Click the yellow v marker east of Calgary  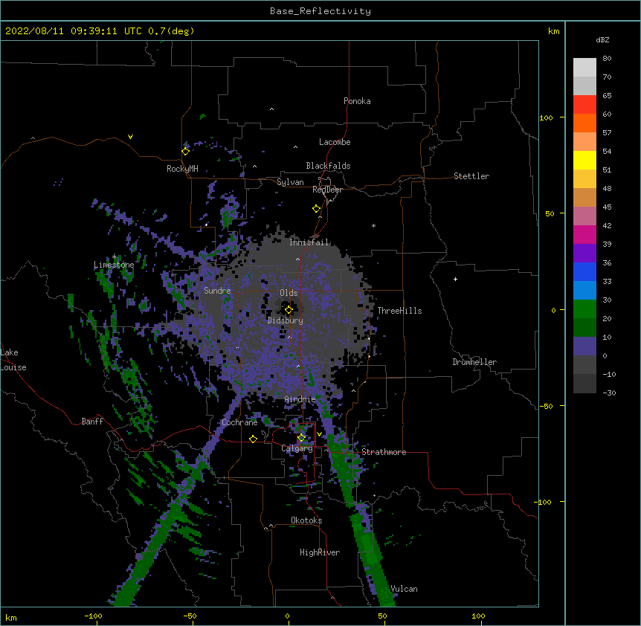[x=319, y=434]
